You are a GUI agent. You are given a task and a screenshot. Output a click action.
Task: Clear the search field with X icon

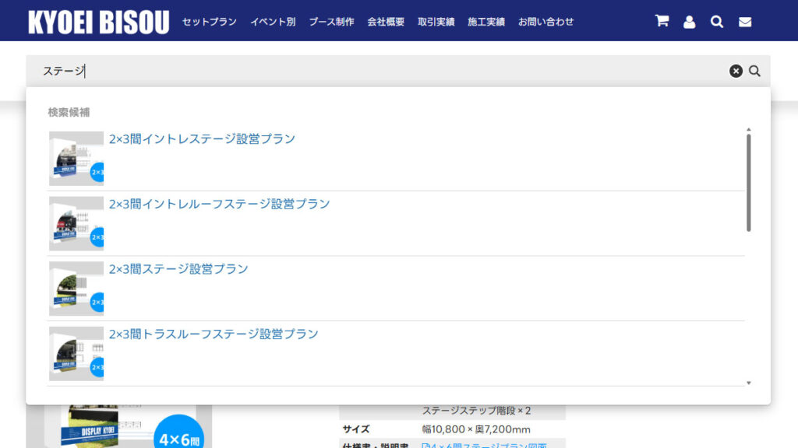coord(736,71)
